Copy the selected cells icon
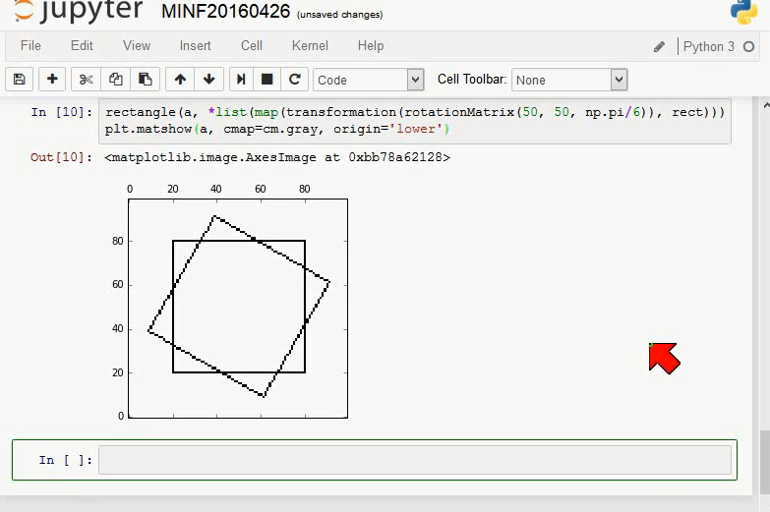The width and height of the screenshot is (770, 512). tap(115, 79)
